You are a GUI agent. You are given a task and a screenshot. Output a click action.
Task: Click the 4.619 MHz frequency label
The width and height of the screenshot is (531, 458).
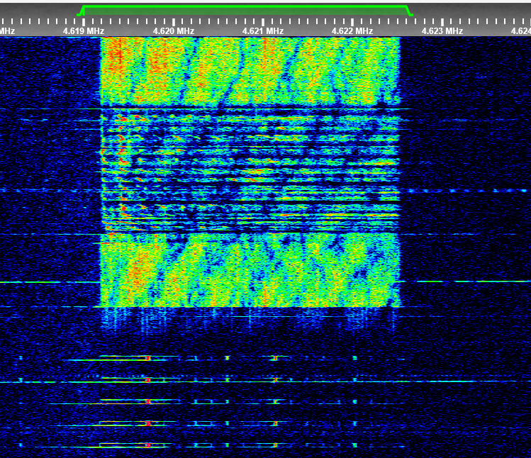[84, 31]
